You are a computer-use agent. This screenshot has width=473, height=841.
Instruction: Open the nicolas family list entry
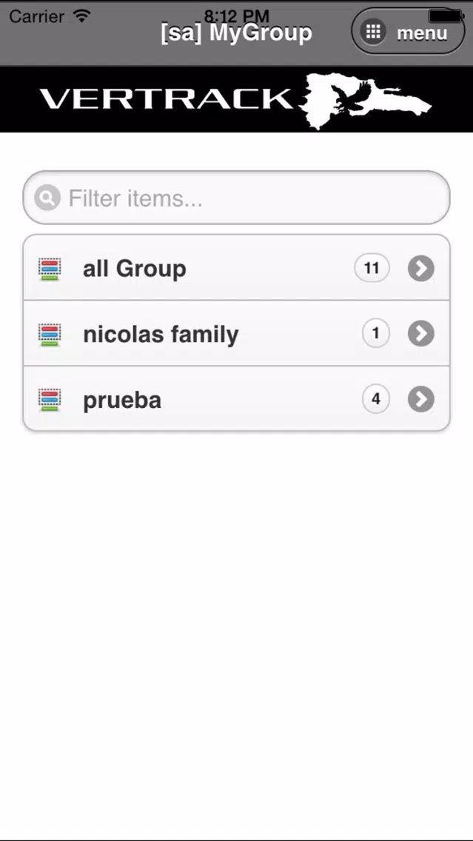pyautogui.click(x=237, y=334)
